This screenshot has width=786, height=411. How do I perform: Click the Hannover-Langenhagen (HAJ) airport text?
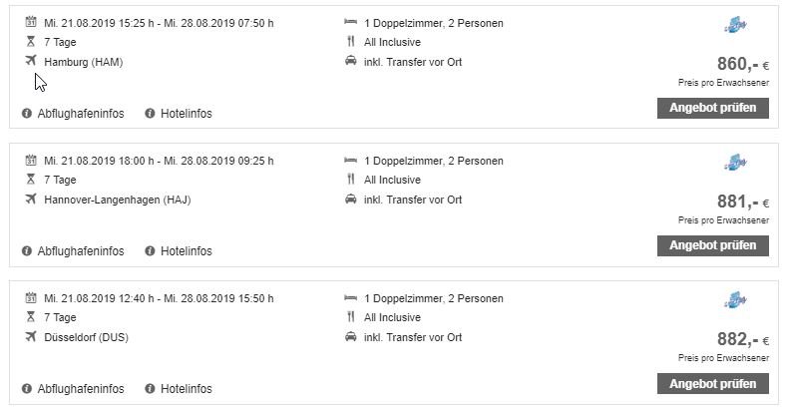118,200
